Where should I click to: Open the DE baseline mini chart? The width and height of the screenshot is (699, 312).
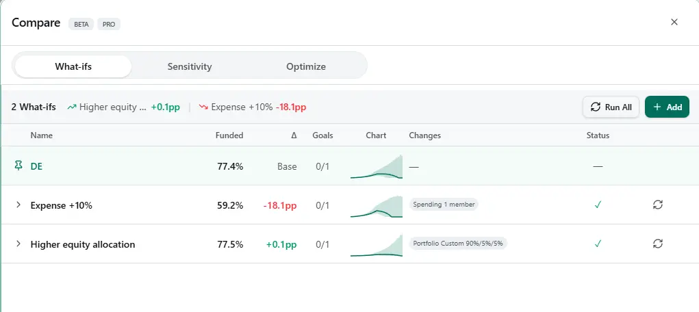pos(376,167)
